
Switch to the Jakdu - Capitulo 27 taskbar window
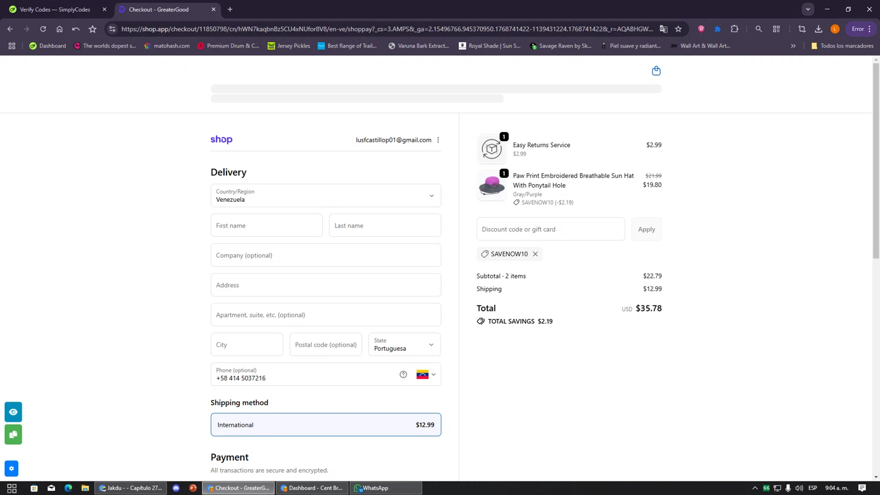pyautogui.click(x=130, y=488)
